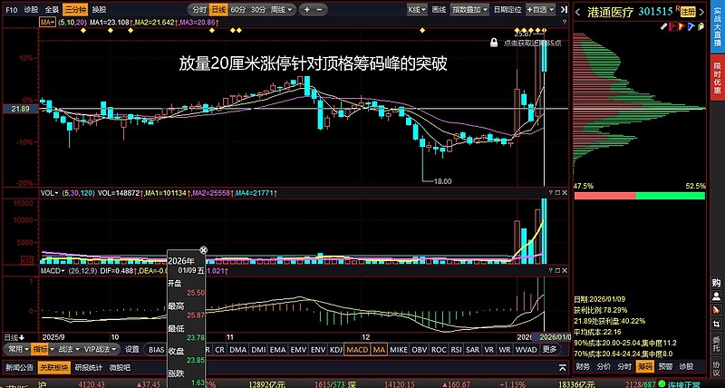This screenshot has width=725, height=388.
Task: Click the blue flag icon in the chip panel
Action: pyautogui.click(x=691, y=26)
